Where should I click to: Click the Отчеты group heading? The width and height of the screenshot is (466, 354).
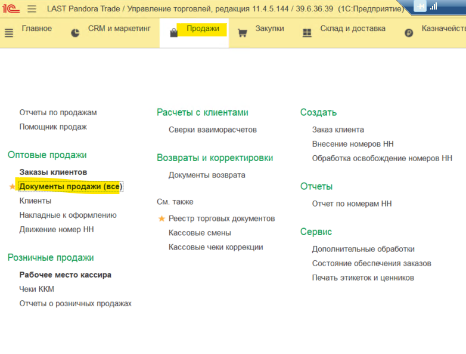click(316, 186)
